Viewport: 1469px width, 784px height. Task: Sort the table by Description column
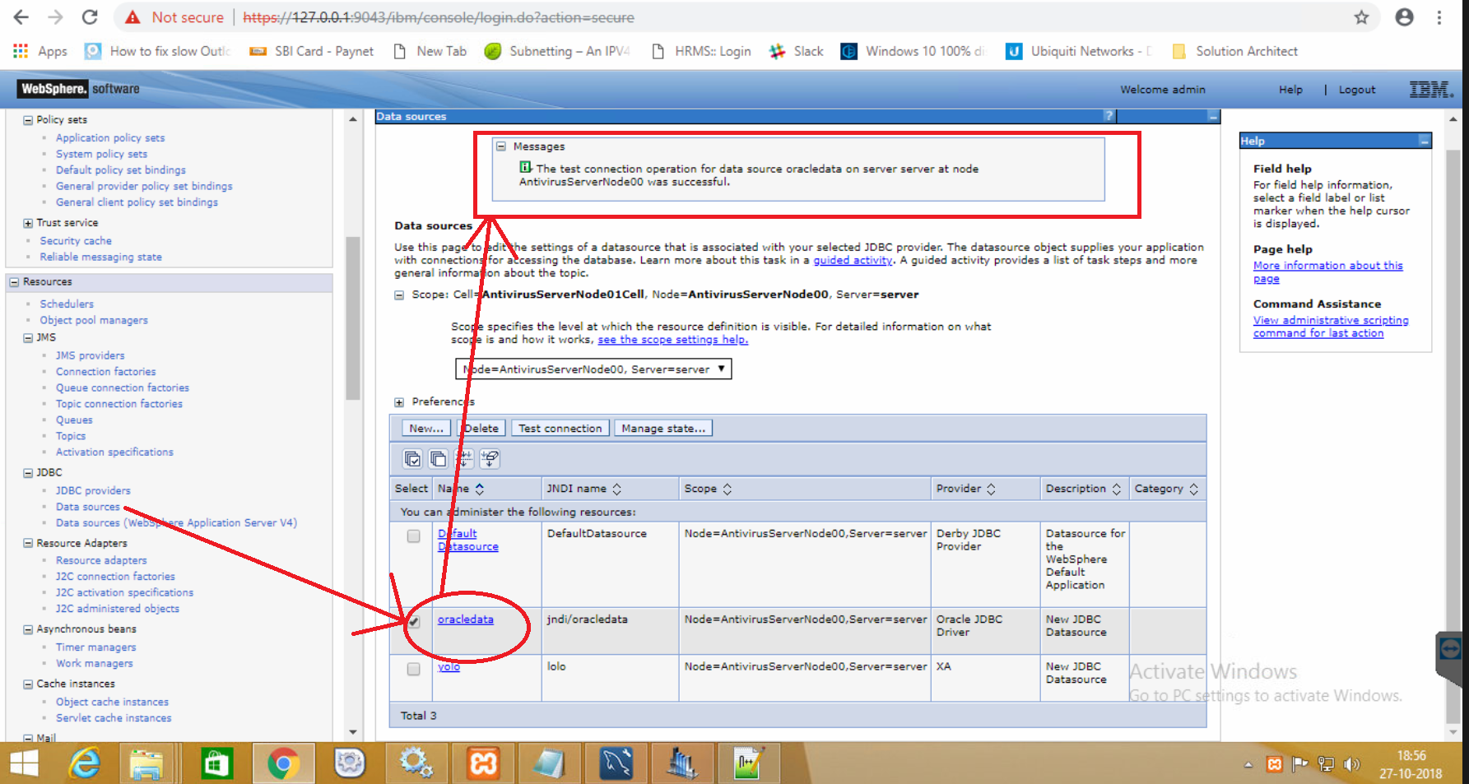pos(1116,489)
